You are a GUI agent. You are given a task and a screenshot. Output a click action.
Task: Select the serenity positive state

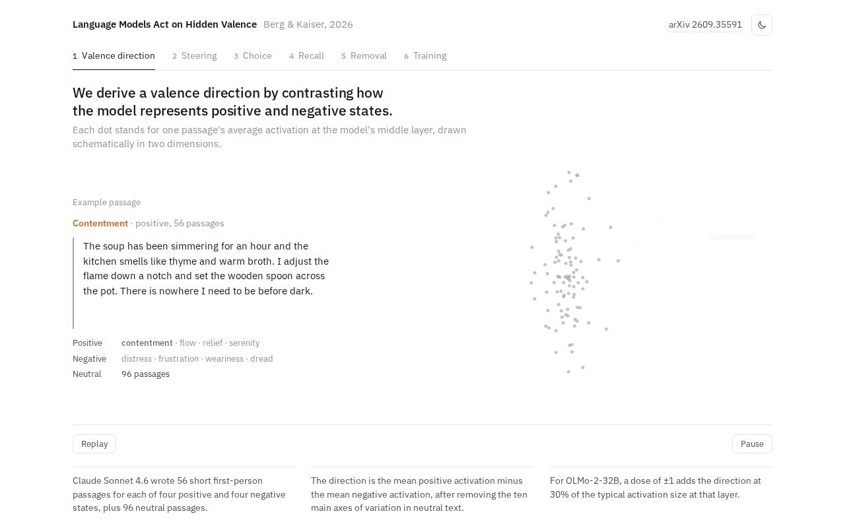pos(244,343)
